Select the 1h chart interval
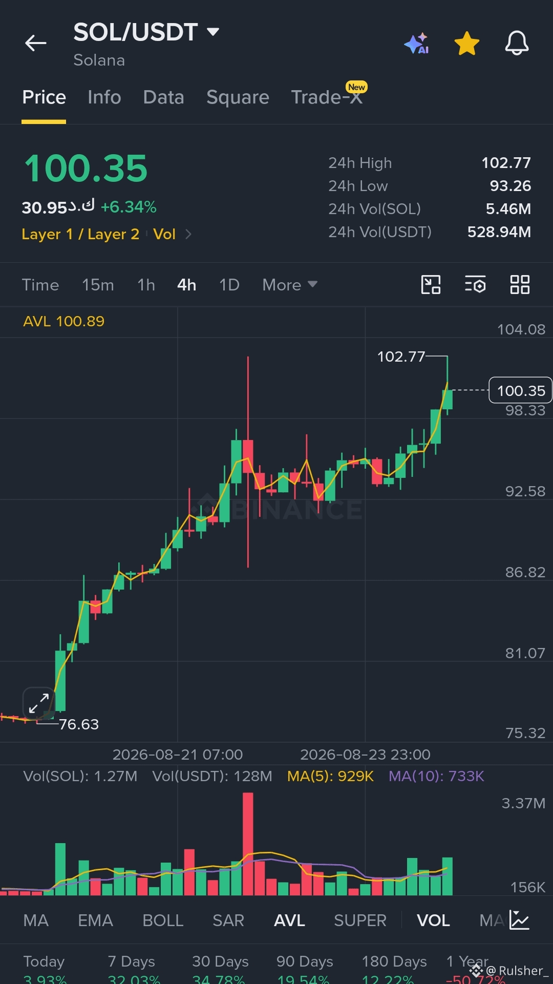Image resolution: width=553 pixels, height=984 pixels. [x=146, y=285]
